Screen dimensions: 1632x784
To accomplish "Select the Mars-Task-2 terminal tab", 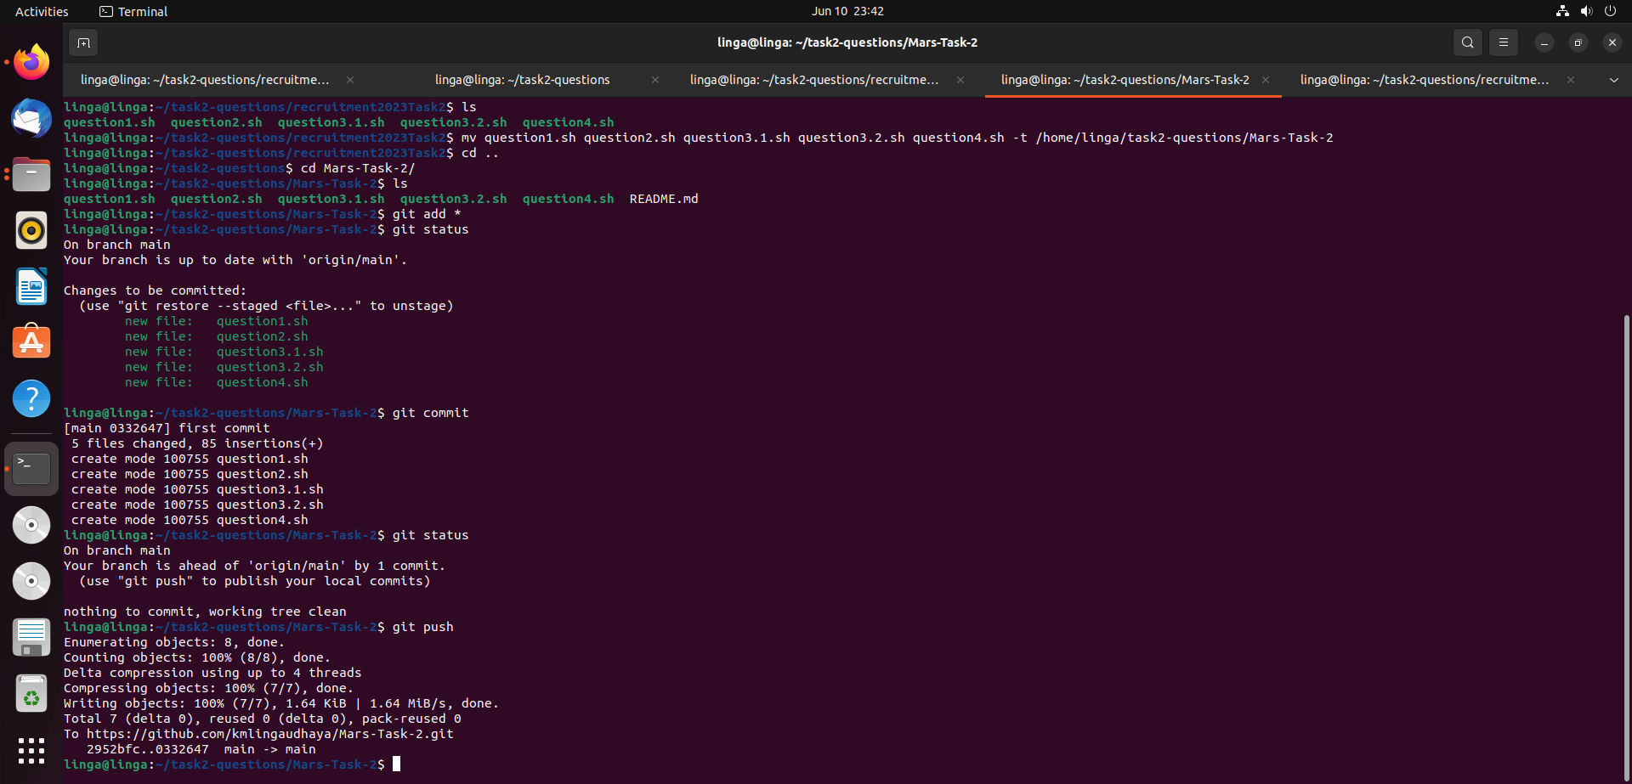I will tap(1125, 80).
